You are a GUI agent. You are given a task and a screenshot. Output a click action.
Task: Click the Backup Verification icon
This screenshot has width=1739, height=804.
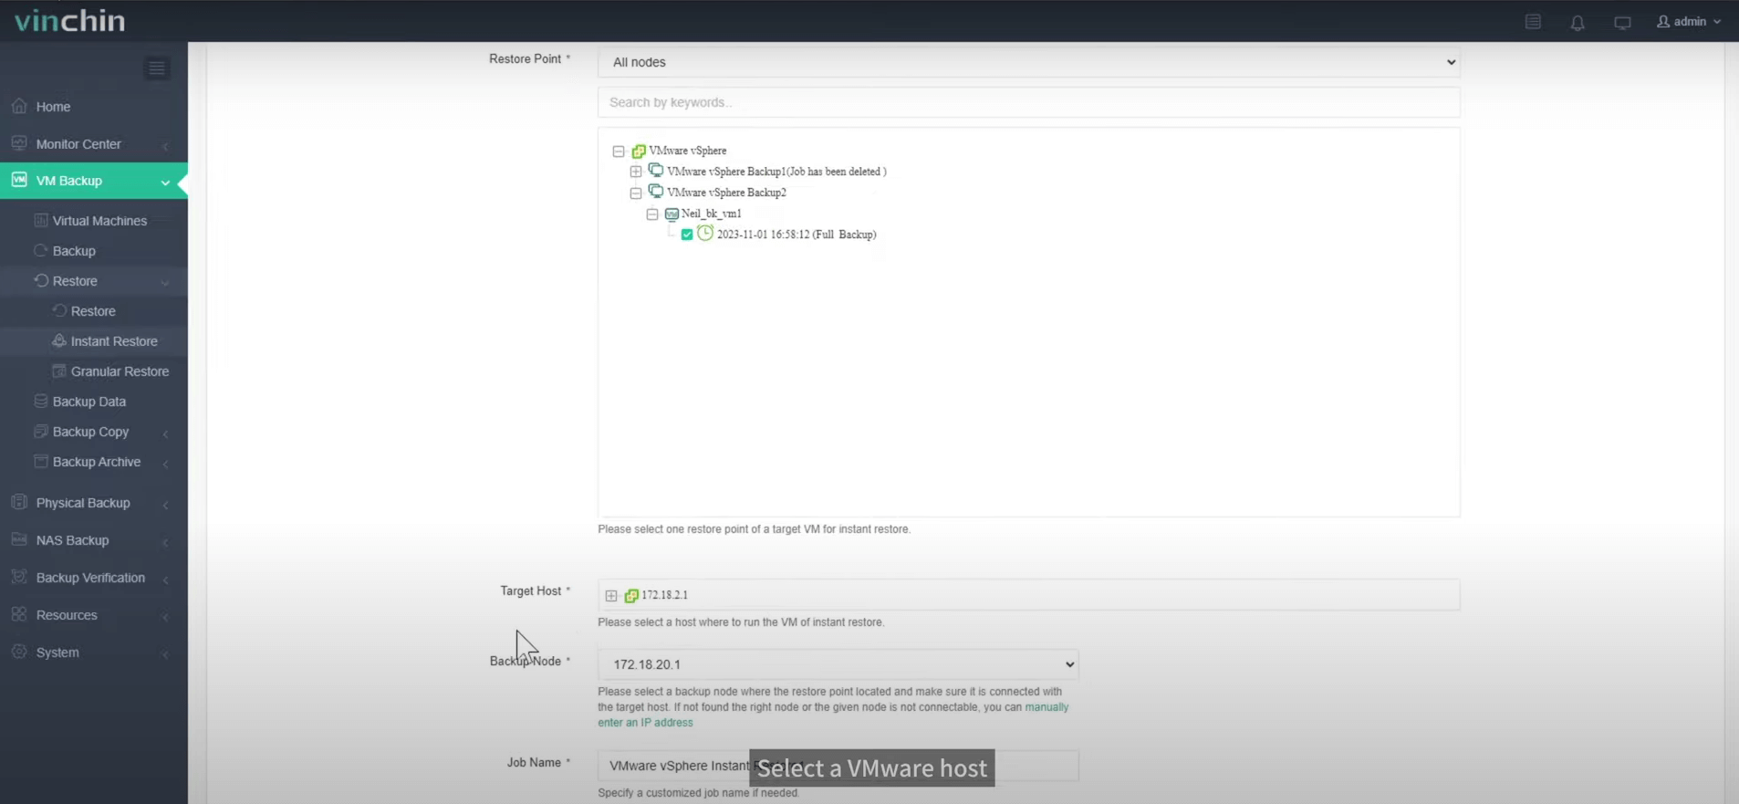tap(19, 577)
